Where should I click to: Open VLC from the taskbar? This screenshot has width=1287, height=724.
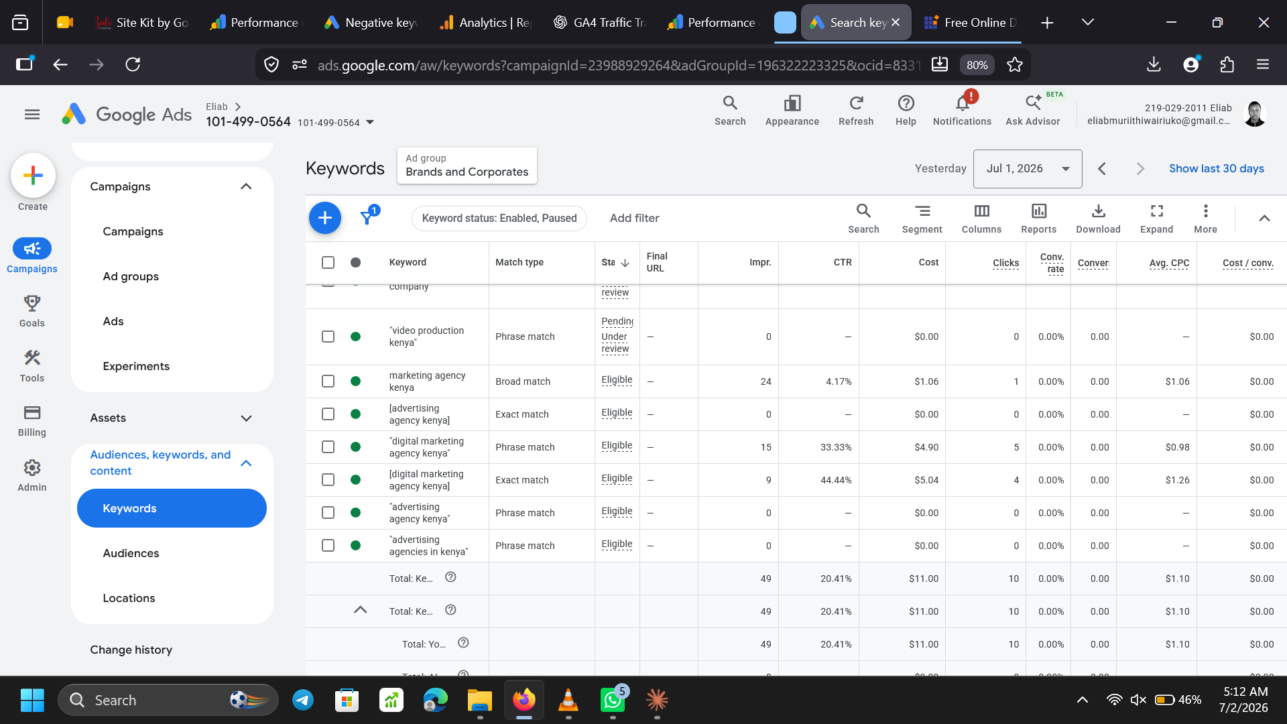[568, 701]
